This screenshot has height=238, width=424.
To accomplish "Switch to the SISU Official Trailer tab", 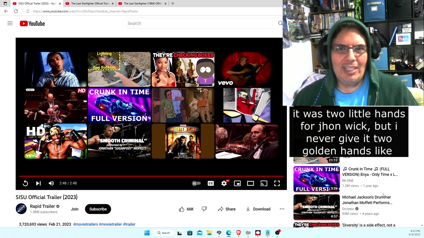I will click(36, 4).
